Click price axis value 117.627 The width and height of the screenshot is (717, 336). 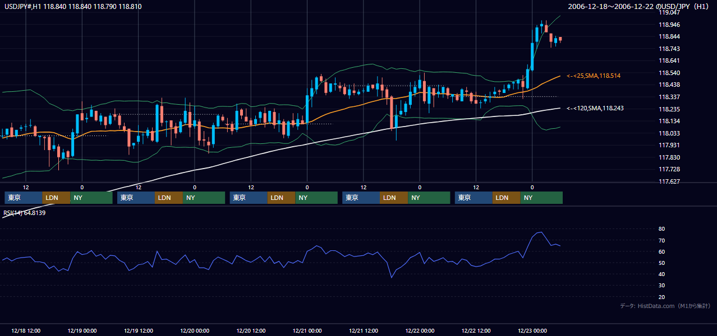(670, 181)
